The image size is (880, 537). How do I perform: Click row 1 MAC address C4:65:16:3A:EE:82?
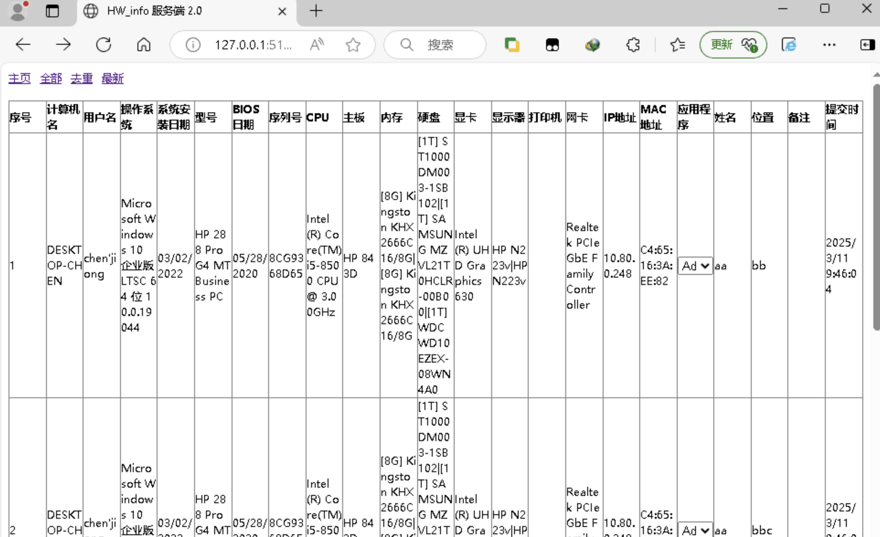coord(657,265)
